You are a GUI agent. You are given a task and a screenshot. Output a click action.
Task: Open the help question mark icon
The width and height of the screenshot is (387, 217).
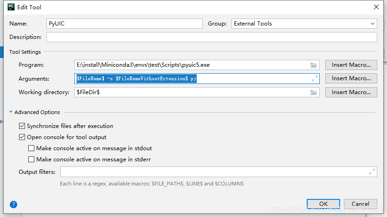point(13,204)
